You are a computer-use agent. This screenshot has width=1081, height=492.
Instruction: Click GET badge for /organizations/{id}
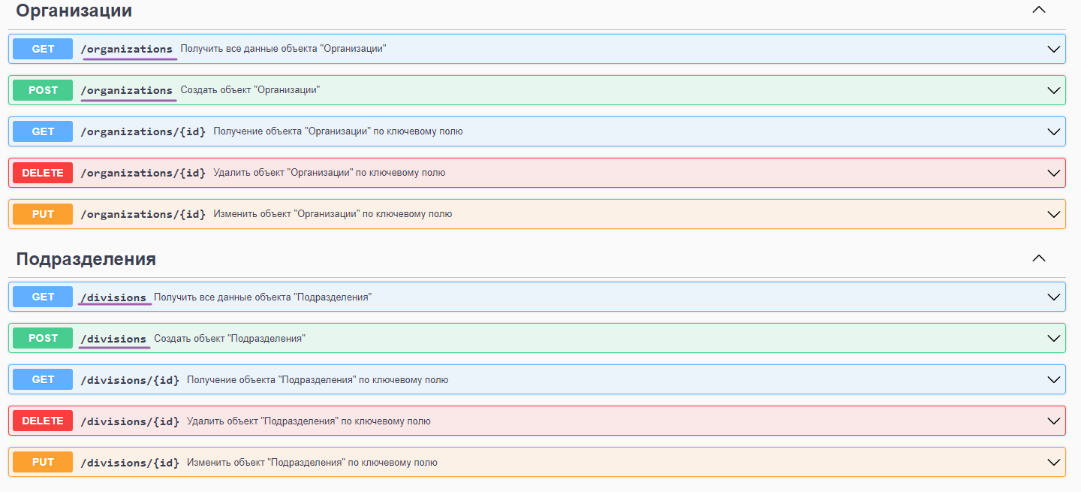point(43,131)
